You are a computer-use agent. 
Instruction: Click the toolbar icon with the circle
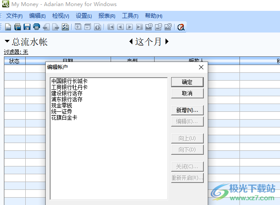click(97, 27)
